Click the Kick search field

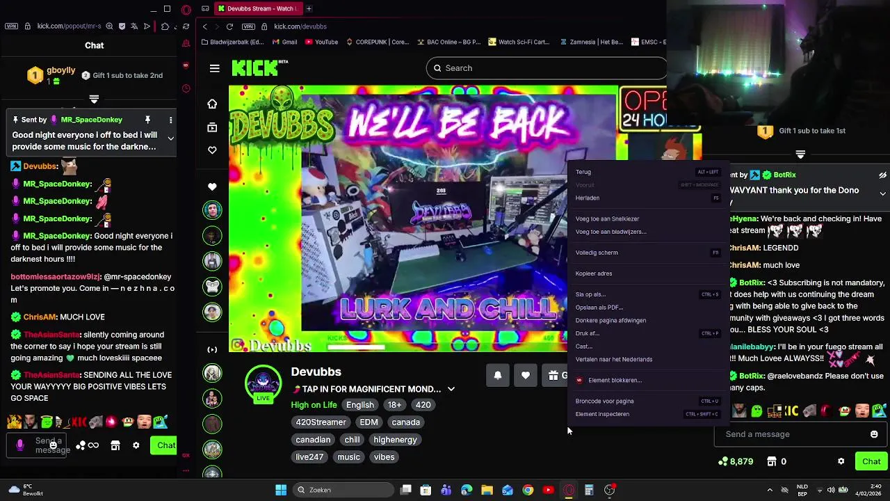coord(547,68)
